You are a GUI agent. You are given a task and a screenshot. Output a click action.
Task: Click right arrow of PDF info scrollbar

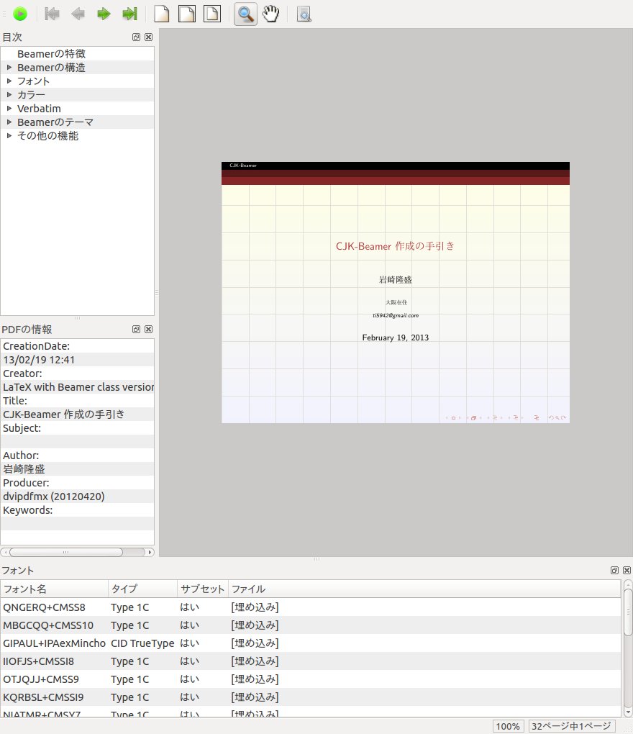click(x=150, y=552)
